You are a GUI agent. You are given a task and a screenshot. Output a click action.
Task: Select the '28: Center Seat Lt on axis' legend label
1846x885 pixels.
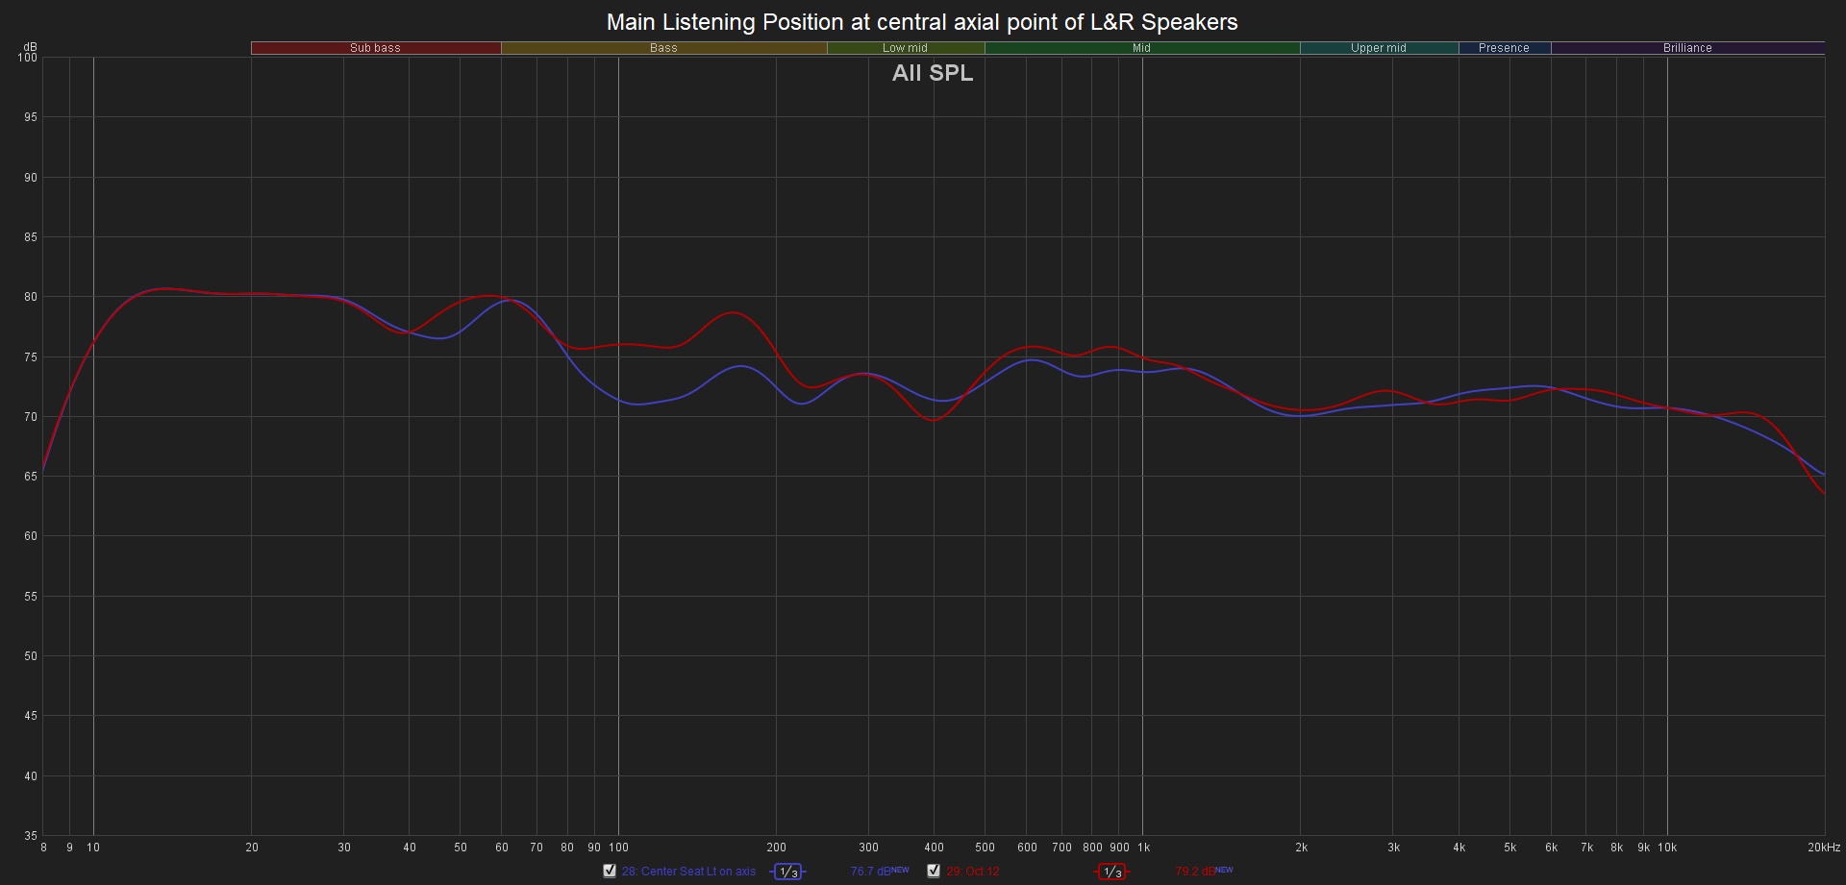[x=688, y=872]
